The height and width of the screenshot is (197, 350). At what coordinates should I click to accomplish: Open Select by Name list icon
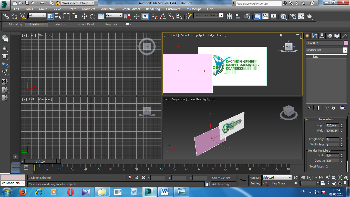[58, 16]
